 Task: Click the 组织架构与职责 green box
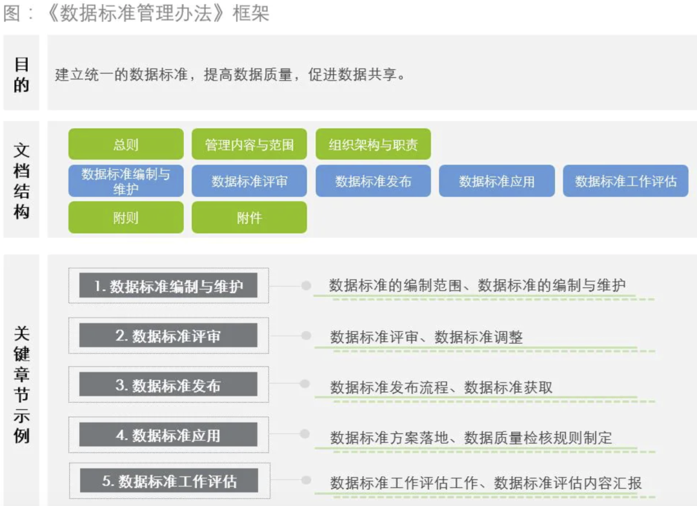(373, 144)
